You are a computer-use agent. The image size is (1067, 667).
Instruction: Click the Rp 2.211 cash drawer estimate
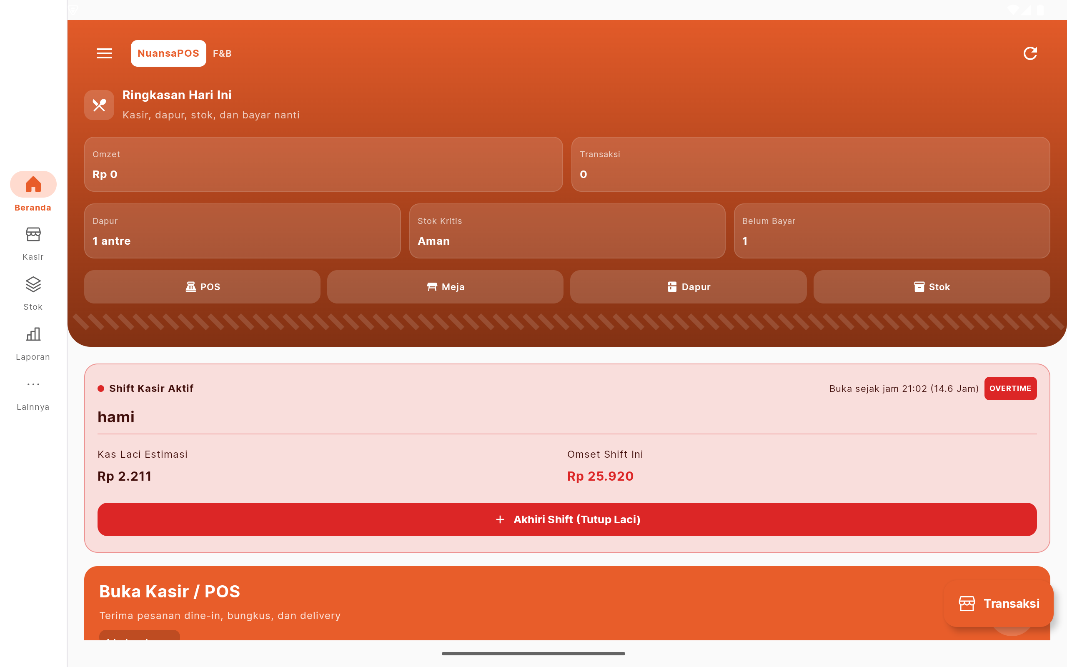pos(124,476)
